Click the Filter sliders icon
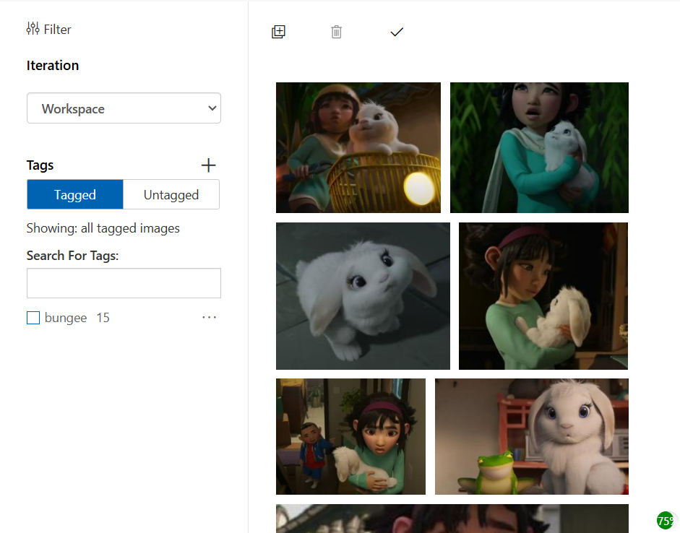Viewport: 680px width, 533px height. (x=33, y=29)
